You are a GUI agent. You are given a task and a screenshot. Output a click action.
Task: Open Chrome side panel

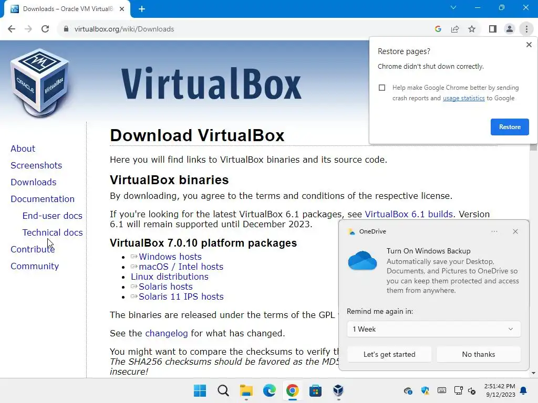click(493, 29)
